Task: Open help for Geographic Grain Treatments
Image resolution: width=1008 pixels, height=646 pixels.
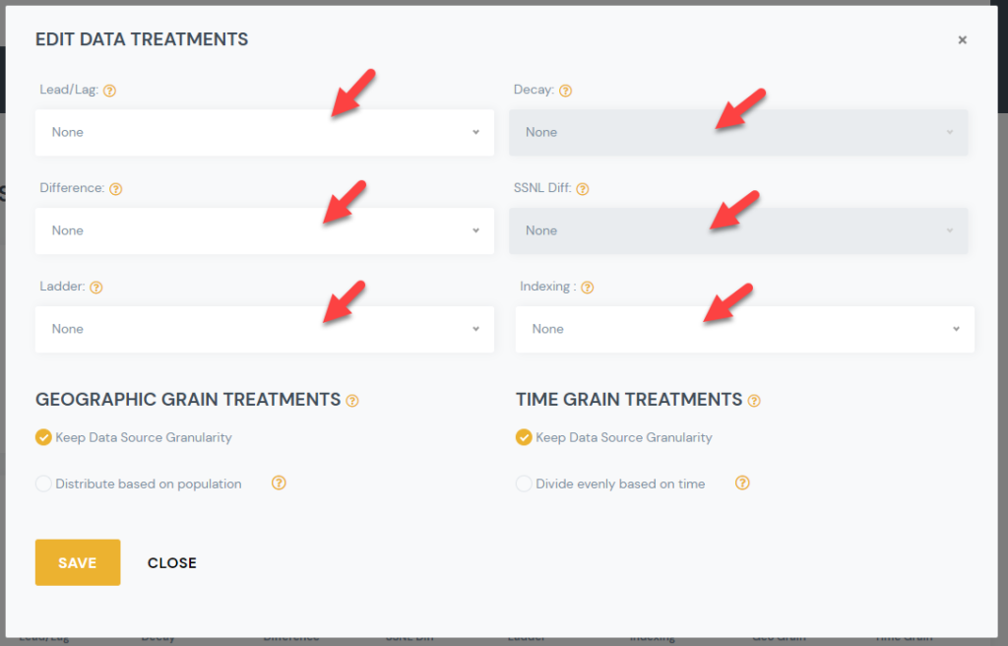Action: point(352,401)
